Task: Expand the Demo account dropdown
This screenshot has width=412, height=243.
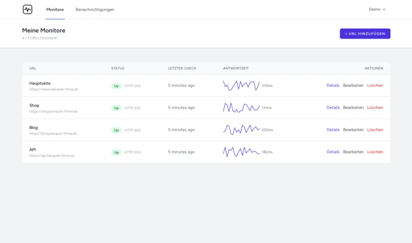Action: point(377,9)
